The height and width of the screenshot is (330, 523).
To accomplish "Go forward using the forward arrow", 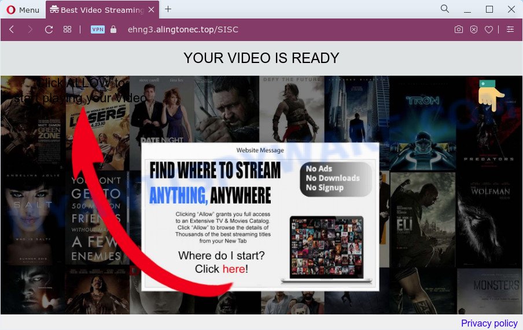I will (30, 29).
